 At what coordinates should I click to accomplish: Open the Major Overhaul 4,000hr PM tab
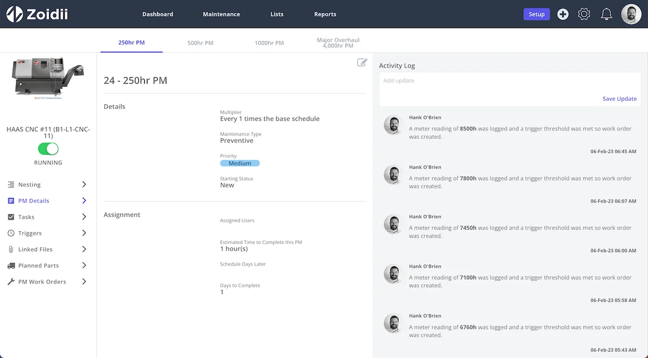point(338,43)
